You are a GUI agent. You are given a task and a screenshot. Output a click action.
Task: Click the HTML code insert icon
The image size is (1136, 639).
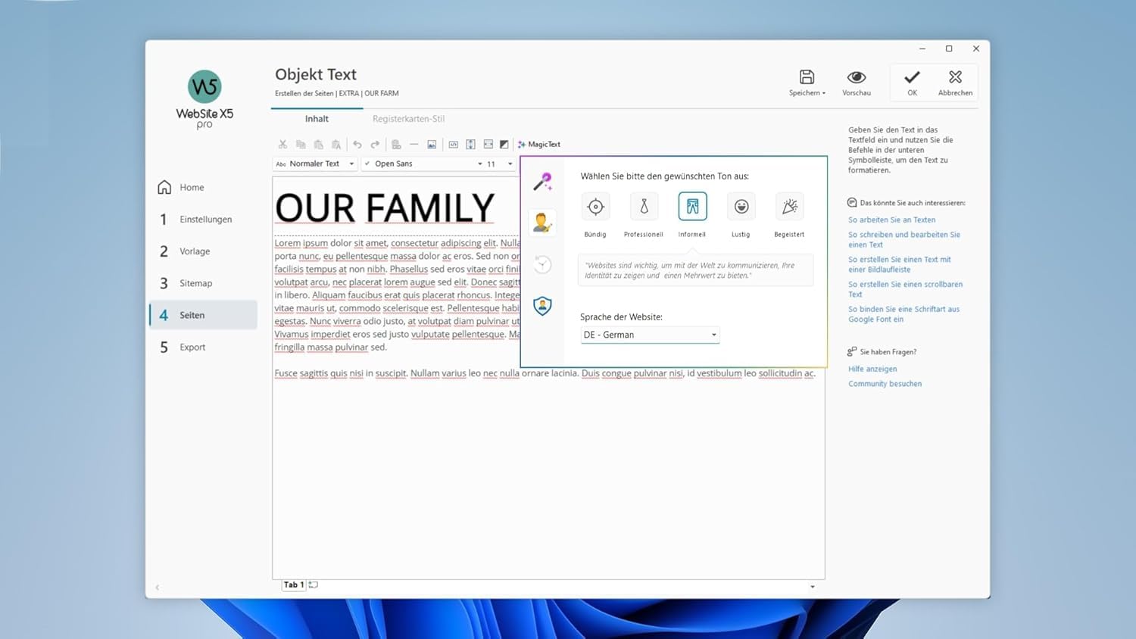click(453, 144)
